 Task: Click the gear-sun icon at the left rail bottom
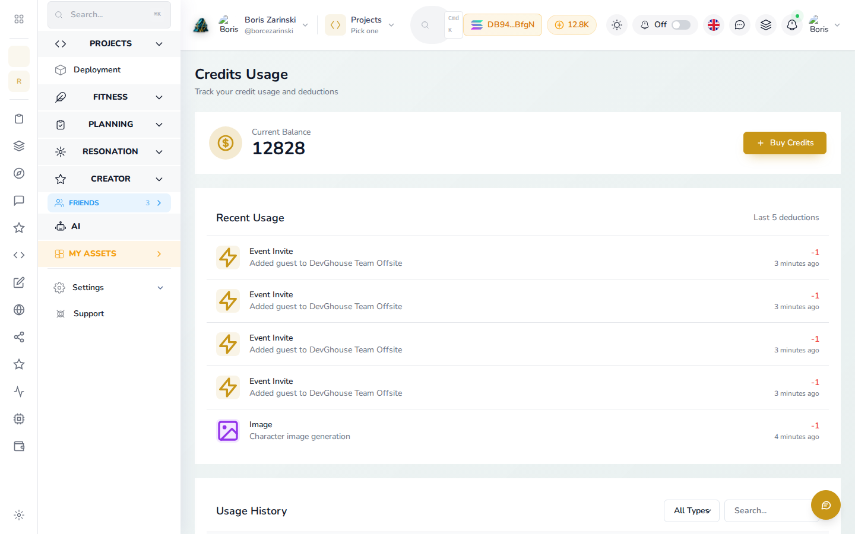pos(19,515)
